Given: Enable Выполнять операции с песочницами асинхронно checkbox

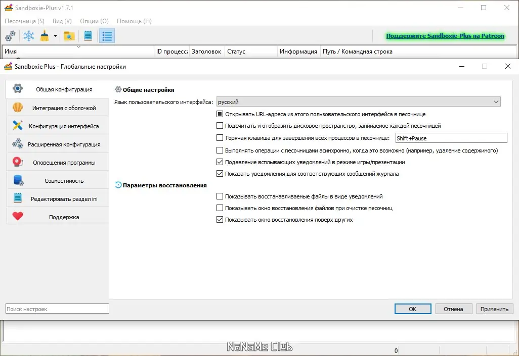Looking at the screenshot, I should (x=220, y=150).
